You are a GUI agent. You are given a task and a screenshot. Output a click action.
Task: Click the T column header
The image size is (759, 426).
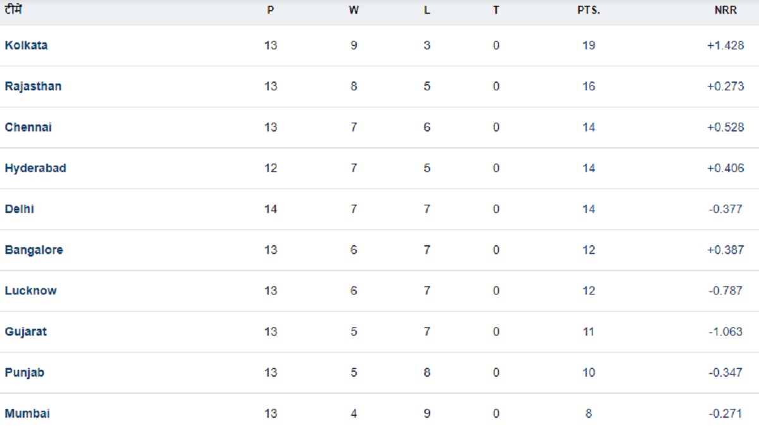point(496,11)
